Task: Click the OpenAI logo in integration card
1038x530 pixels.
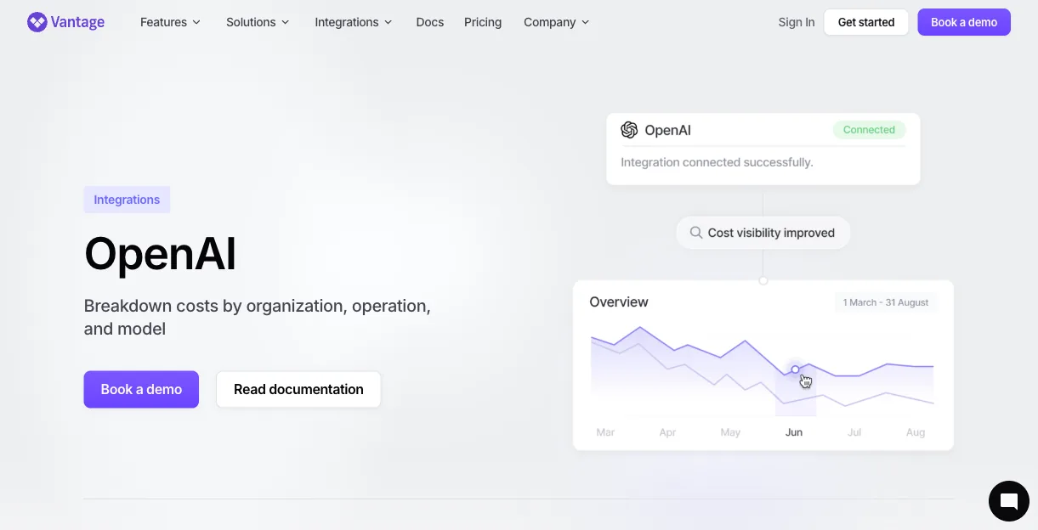Action: pyautogui.click(x=629, y=130)
